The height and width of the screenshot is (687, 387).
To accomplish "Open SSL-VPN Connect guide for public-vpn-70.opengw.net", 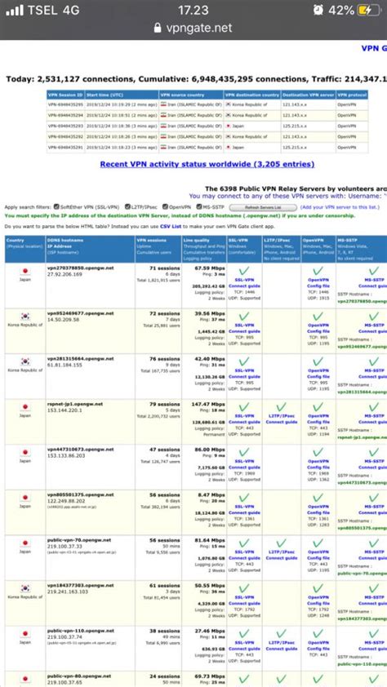I will (244, 555).
